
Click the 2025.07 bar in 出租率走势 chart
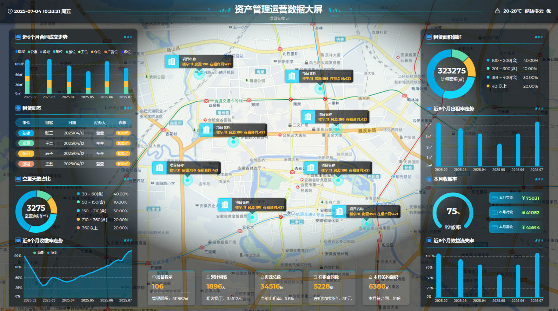point(537,144)
